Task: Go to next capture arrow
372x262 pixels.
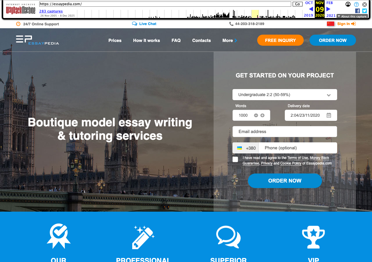Action: pyautogui.click(x=328, y=9)
